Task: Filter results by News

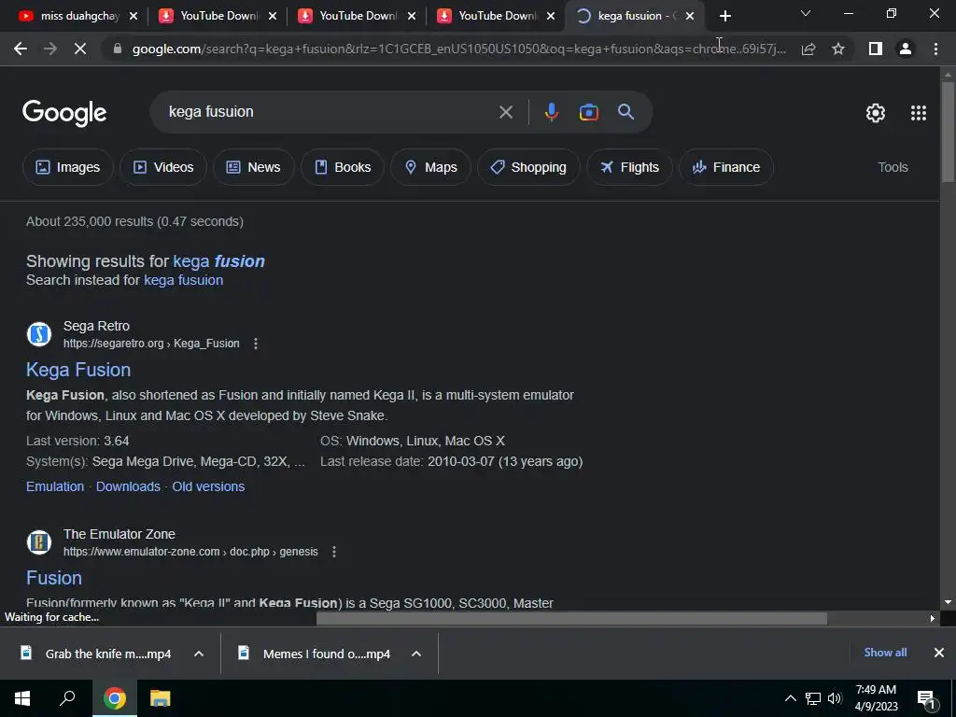Action: [254, 167]
